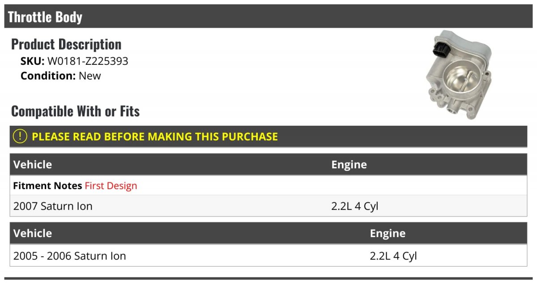
Task: Click the Condition: New text
Action: click(x=61, y=76)
